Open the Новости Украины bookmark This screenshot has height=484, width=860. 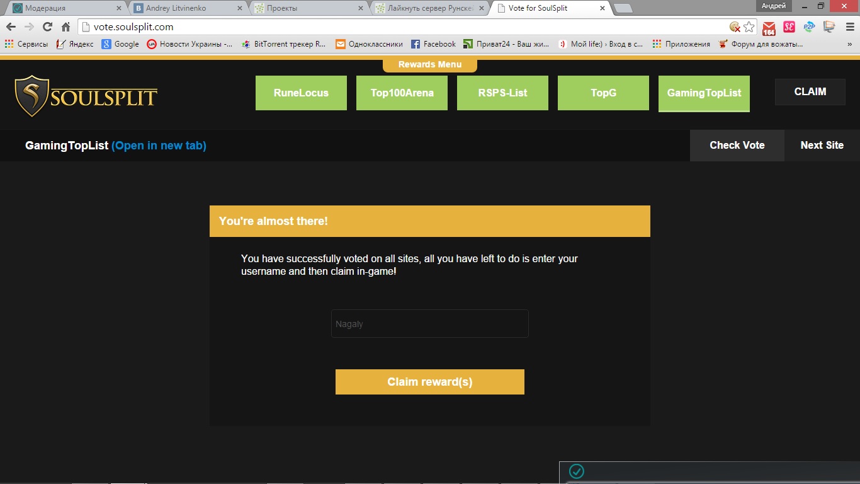(x=190, y=44)
